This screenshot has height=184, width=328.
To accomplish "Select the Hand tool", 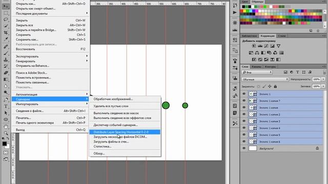I will 6,127.
